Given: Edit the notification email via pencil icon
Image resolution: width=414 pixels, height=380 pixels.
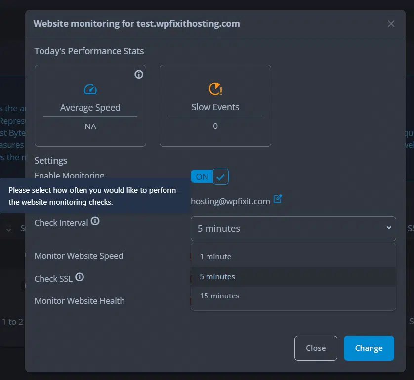Looking at the screenshot, I should coord(278,199).
